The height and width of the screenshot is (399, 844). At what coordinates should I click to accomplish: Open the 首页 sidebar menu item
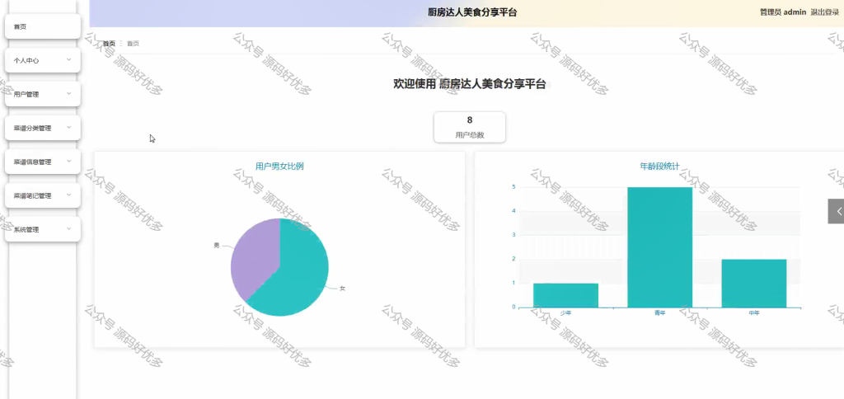tap(43, 26)
